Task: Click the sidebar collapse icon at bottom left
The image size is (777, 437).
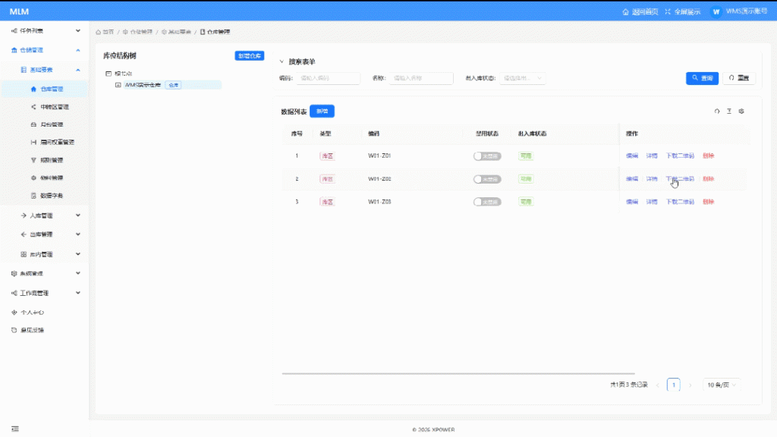Action: click(14, 429)
